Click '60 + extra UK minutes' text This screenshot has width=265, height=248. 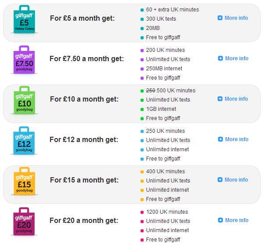pos(172,10)
